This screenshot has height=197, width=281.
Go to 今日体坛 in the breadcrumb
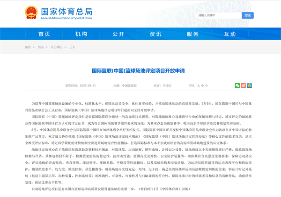pyautogui.click(x=56, y=47)
